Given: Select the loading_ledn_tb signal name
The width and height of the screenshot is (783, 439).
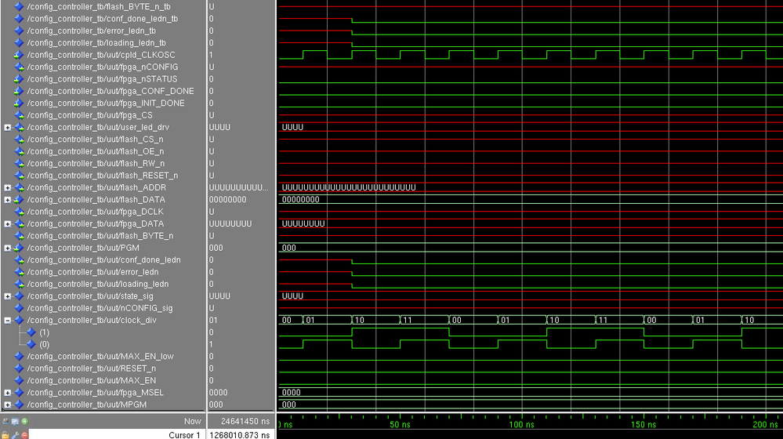Looking at the screenshot, I should click(96, 43).
